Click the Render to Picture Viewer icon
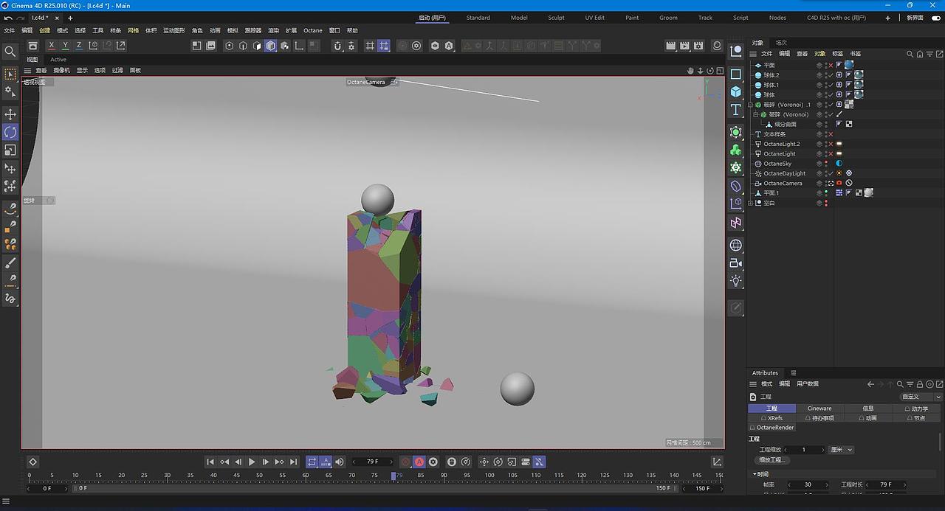Image resolution: width=945 pixels, height=511 pixels. click(684, 46)
